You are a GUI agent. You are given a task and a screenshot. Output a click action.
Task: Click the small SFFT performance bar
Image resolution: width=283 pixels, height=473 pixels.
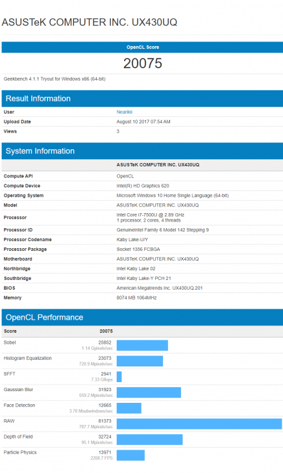click(x=119, y=377)
